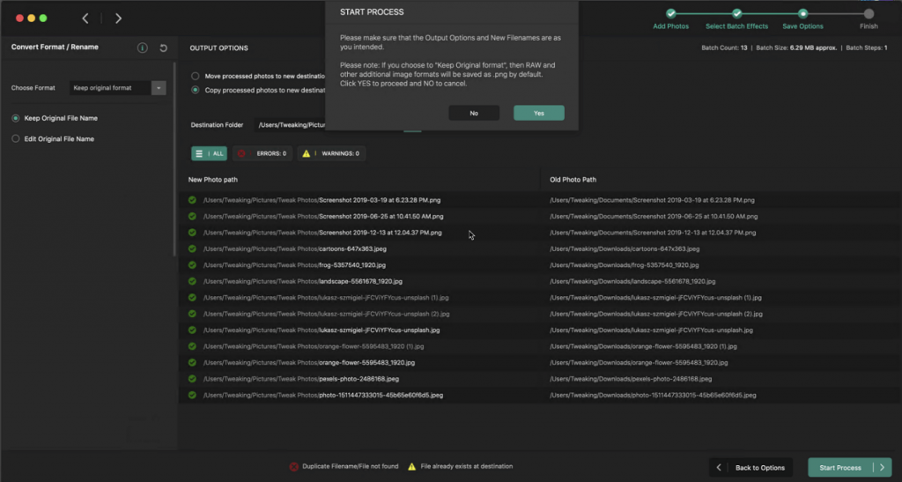Filter by WARNINGS: 0
The image size is (902, 482).
click(331, 153)
